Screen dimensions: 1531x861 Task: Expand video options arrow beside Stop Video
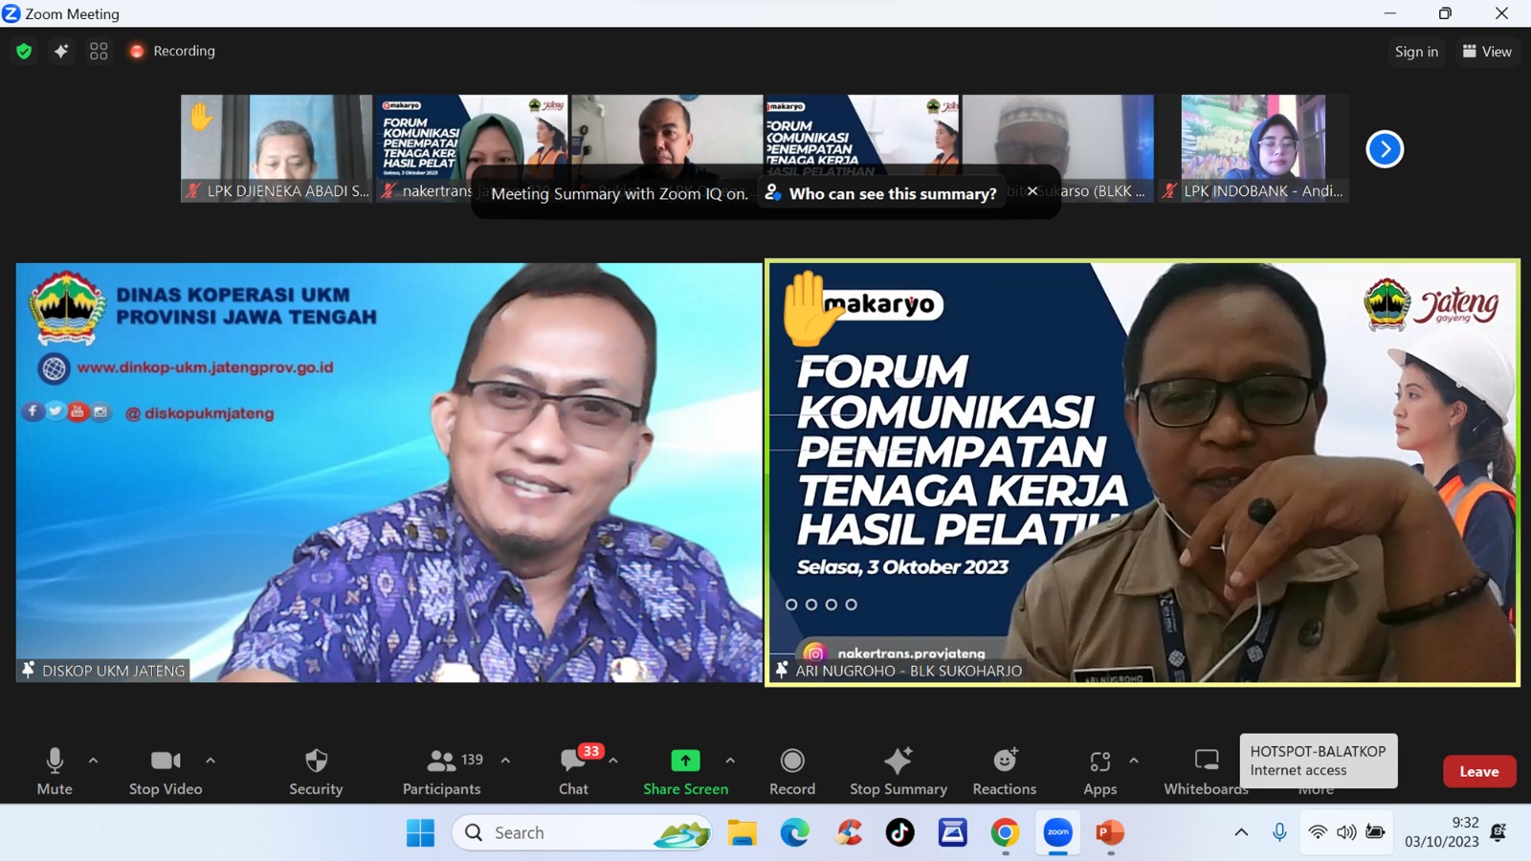point(211,761)
